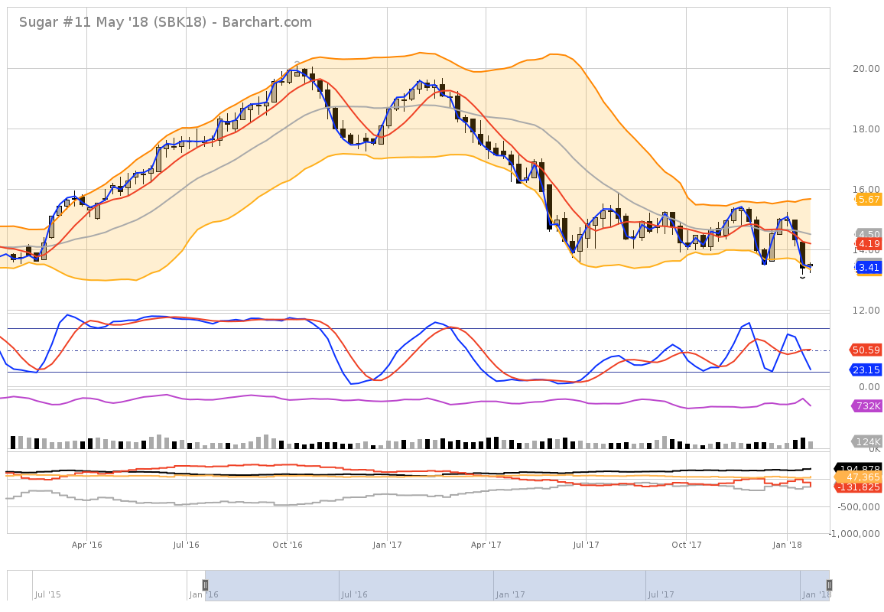Click Jul '15 in the bottom navigator

point(48,594)
